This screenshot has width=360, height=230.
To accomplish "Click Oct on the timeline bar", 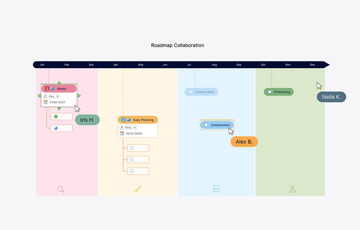I will pyautogui.click(x=263, y=65).
